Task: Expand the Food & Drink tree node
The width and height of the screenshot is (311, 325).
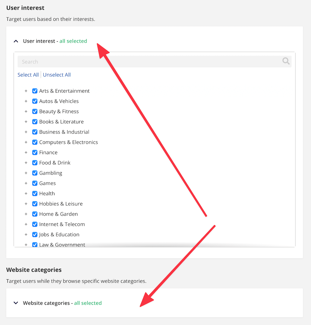Action: (26, 163)
